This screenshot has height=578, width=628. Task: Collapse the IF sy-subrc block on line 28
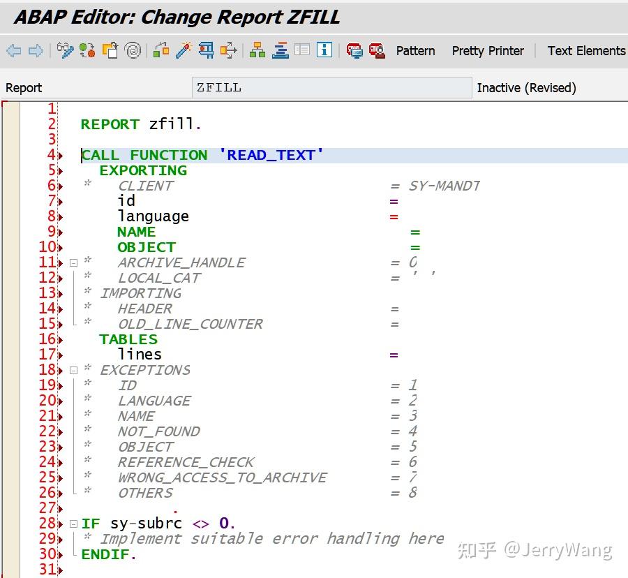[x=74, y=523]
